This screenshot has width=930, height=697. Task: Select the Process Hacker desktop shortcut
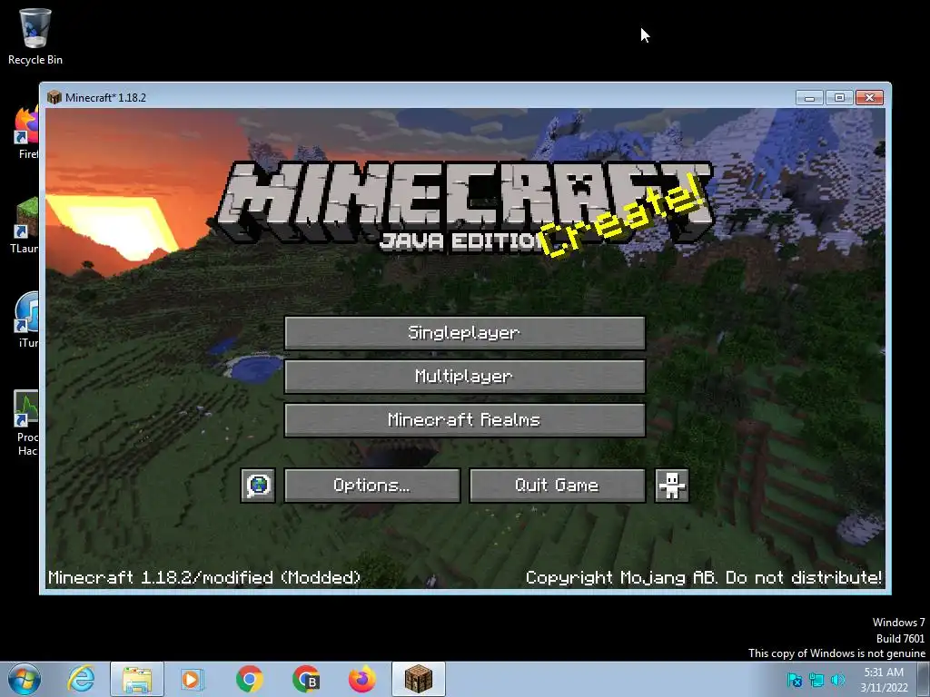coord(26,422)
